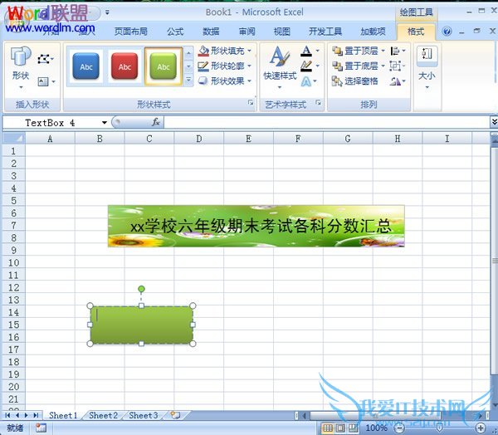Switch to Normal view
This screenshot has height=435, width=498.
click(x=328, y=428)
